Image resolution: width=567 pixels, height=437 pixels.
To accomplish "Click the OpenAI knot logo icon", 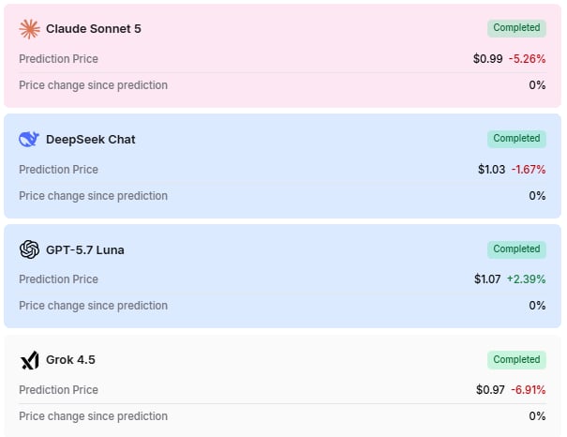I will pos(29,249).
